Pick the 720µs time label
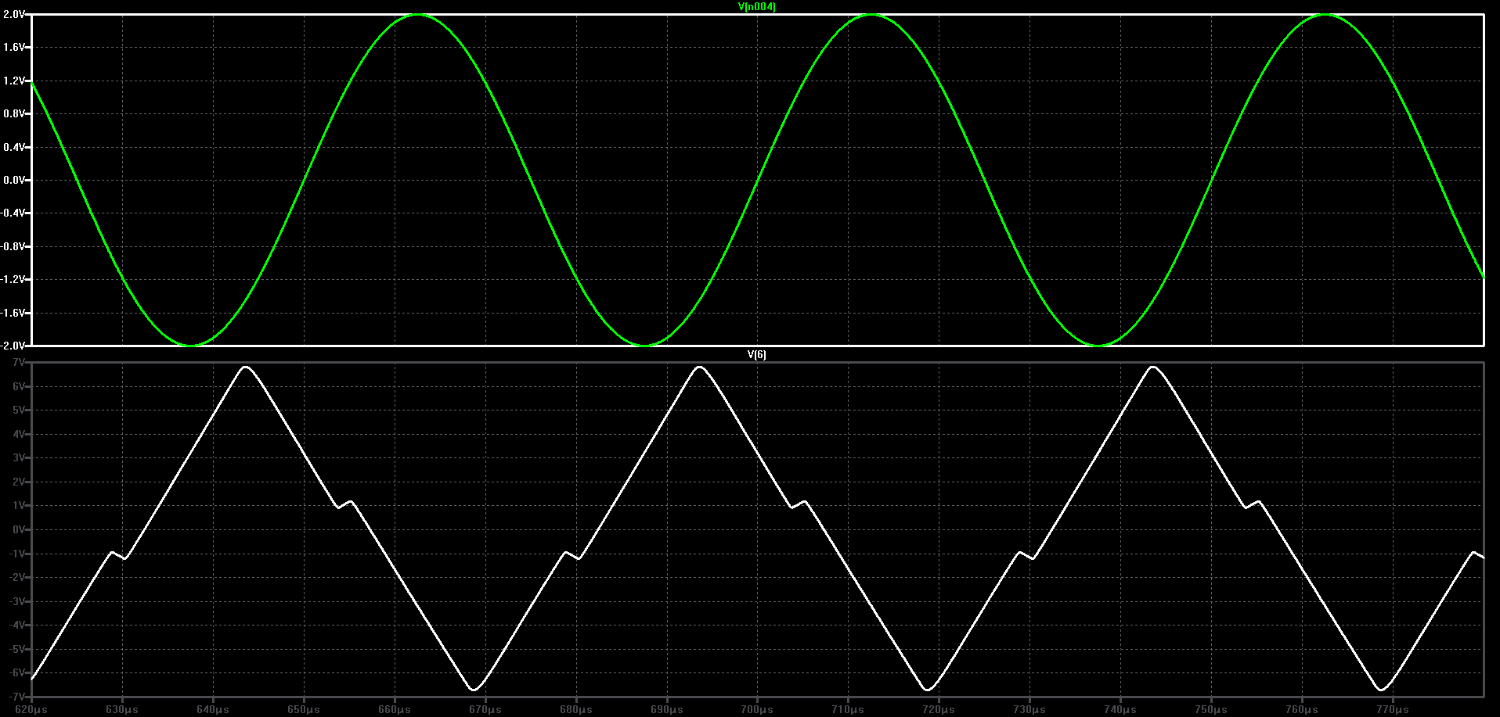The height and width of the screenshot is (717, 1500). point(939,710)
